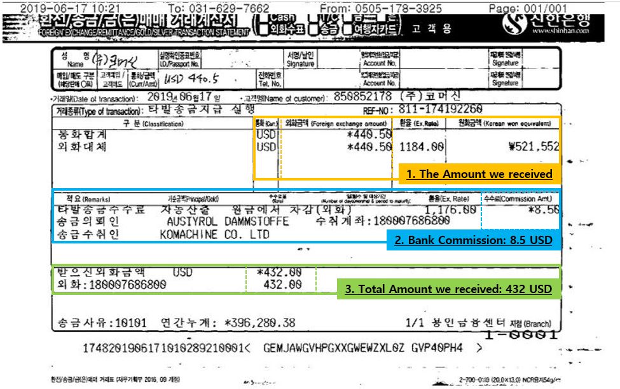The width and height of the screenshot is (620, 389).
Task: Click transaction type 타발송금지급 실행
Action: (202, 109)
